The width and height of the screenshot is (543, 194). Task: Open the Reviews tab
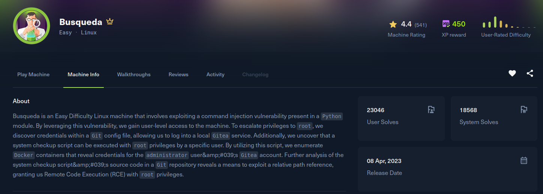[178, 75]
